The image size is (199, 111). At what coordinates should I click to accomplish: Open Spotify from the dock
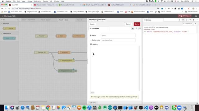[84, 108]
